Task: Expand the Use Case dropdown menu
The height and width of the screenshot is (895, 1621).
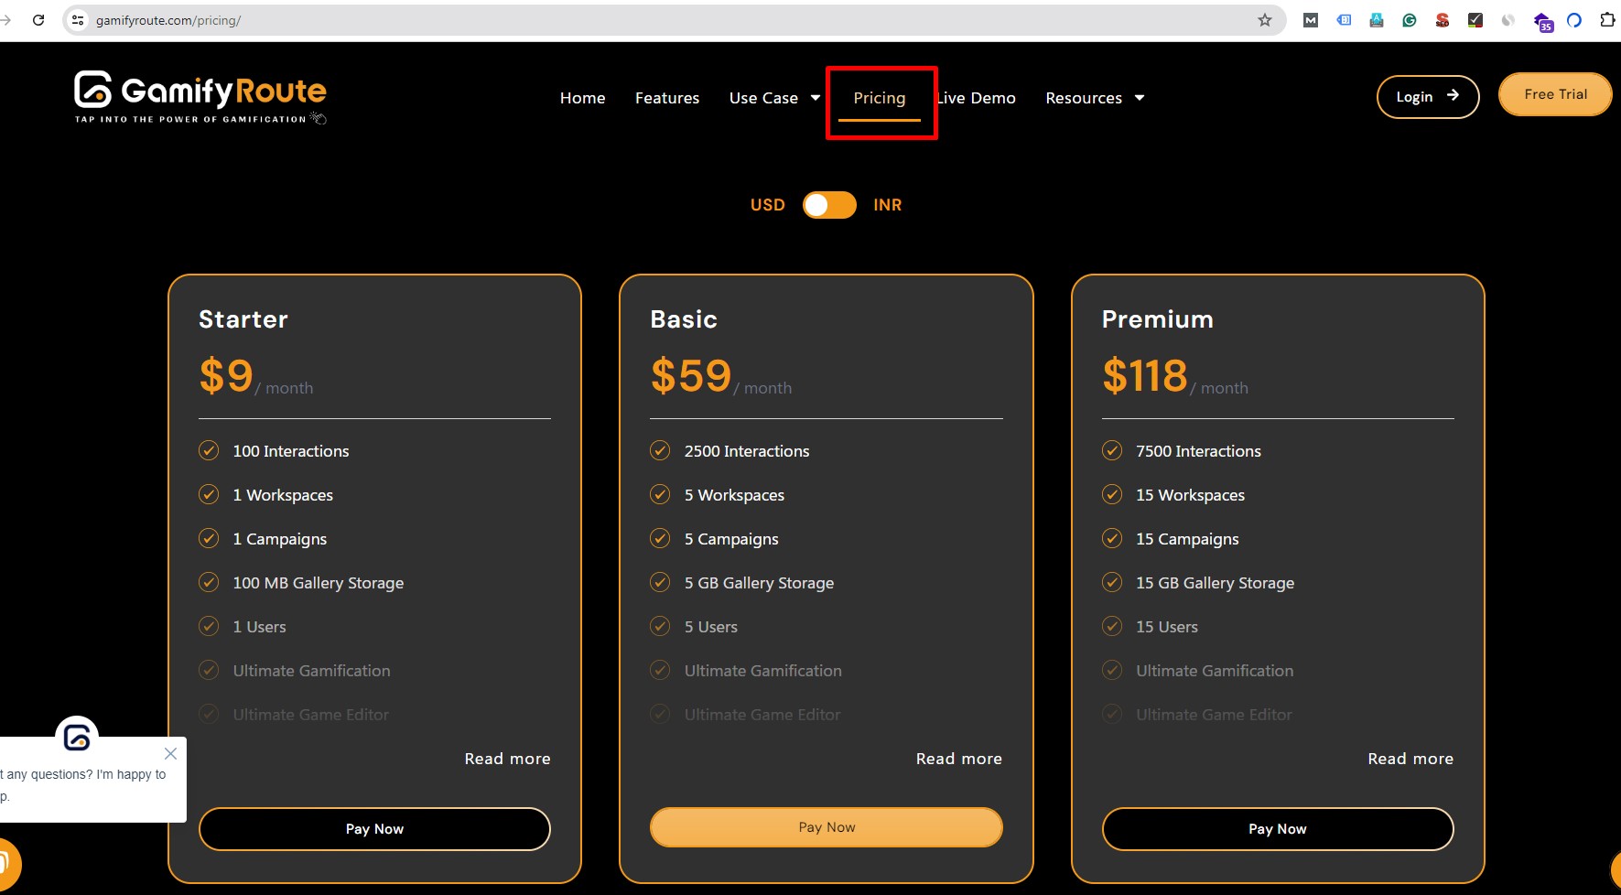Action: click(x=773, y=98)
